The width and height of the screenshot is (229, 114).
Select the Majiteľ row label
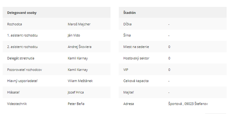pyautogui.click(x=129, y=92)
